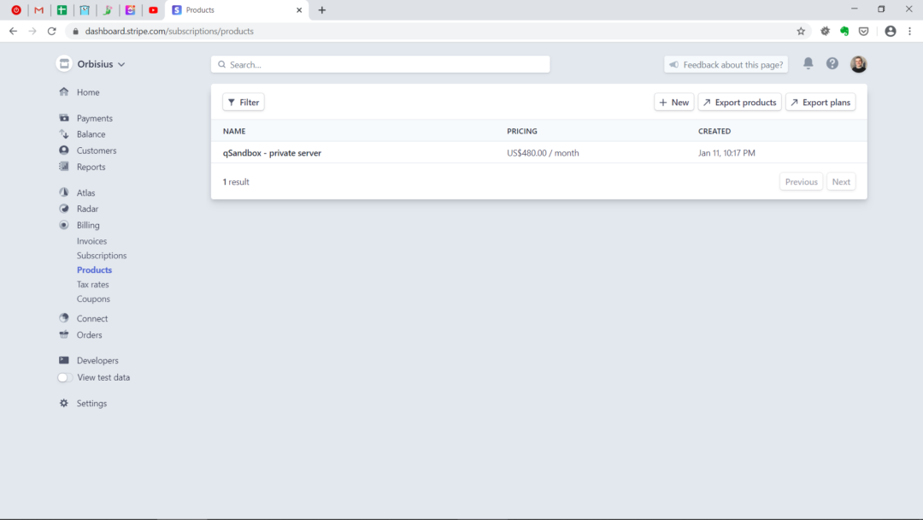The width and height of the screenshot is (923, 520).
Task: Click the Export plans button
Action: [820, 102]
